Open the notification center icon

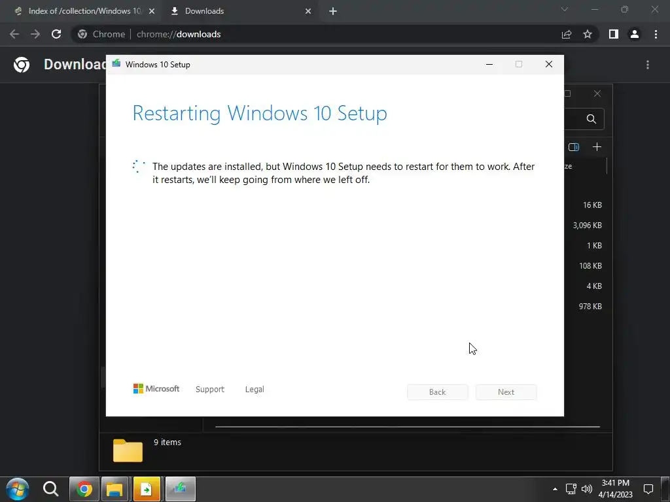click(x=648, y=489)
